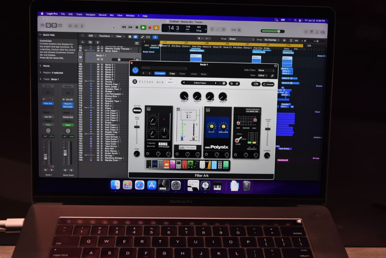Open the Record menu
386x258 pixels.
pyautogui.click(x=102, y=15)
